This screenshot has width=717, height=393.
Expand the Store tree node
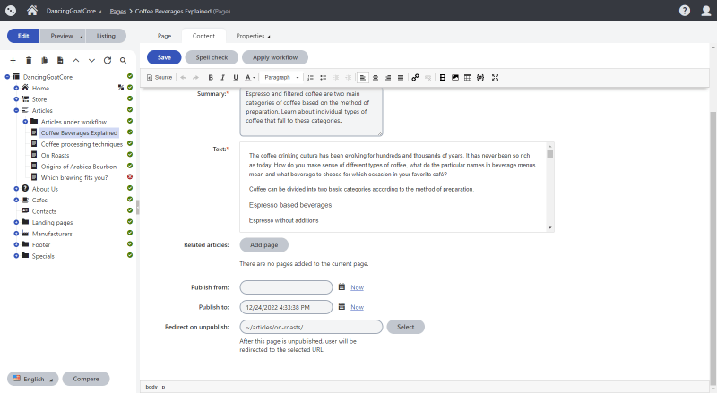point(16,99)
